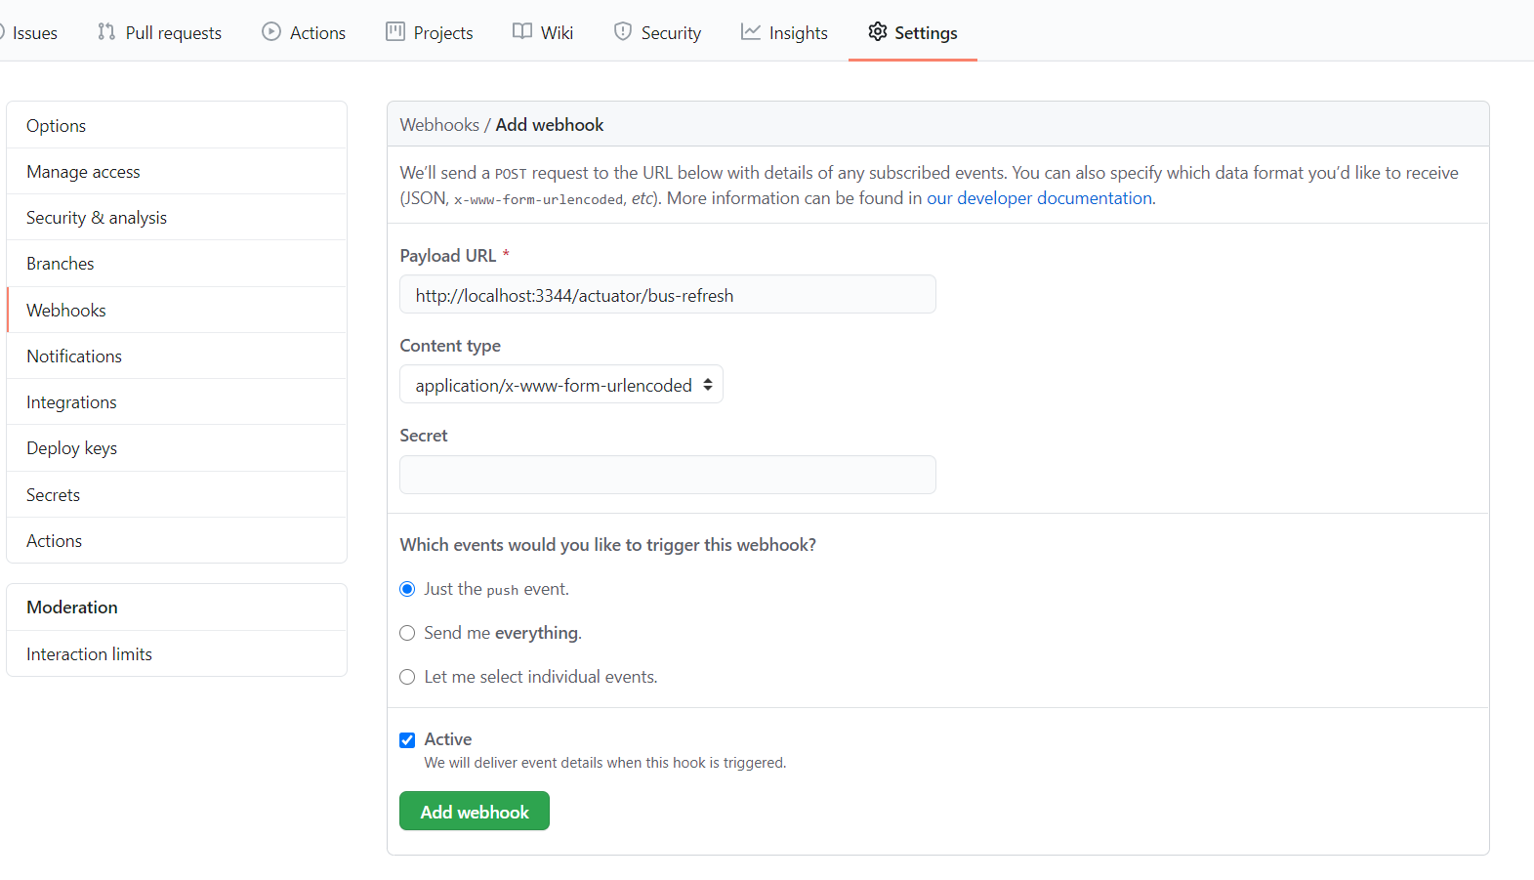
Task: Click the Webhooks breadcrumb link
Action: point(439,125)
